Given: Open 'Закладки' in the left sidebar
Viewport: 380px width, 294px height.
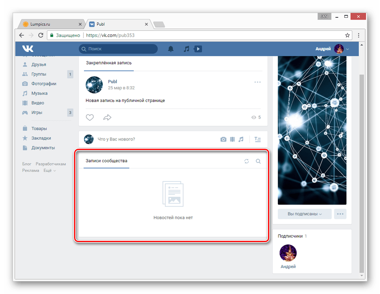Looking at the screenshot, I should (41, 138).
